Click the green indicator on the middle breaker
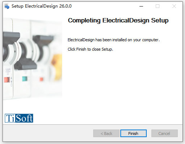Image resolution: width=185 pixels, height=144 pixels. (x=25, y=79)
